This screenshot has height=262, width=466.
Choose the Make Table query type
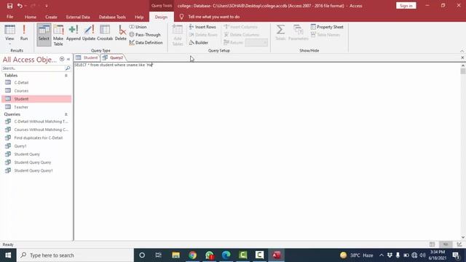[x=58, y=35]
